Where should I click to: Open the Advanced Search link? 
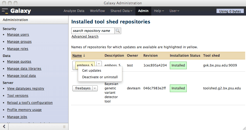85,37
